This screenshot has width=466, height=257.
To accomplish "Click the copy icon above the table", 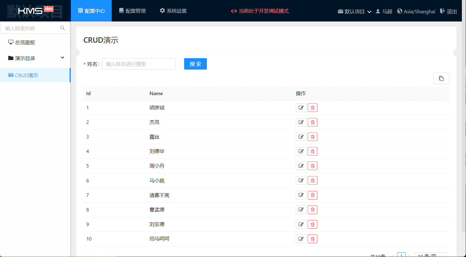I will coord(441,78).
